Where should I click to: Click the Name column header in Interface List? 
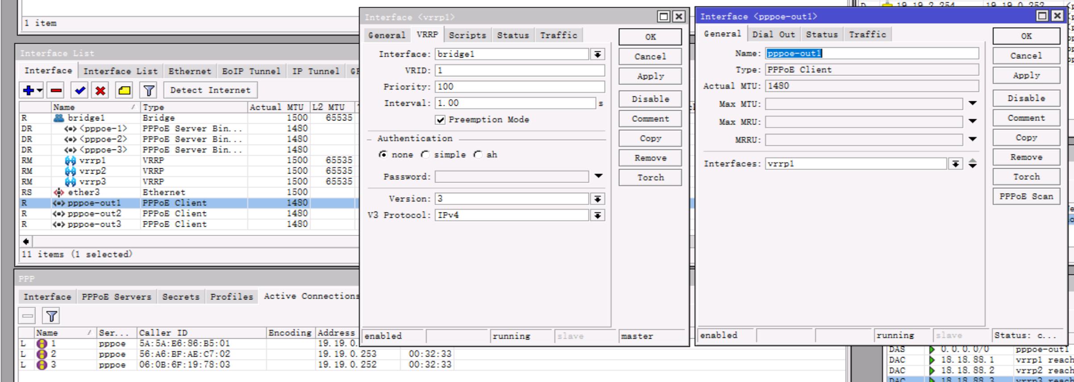point(95,107)
